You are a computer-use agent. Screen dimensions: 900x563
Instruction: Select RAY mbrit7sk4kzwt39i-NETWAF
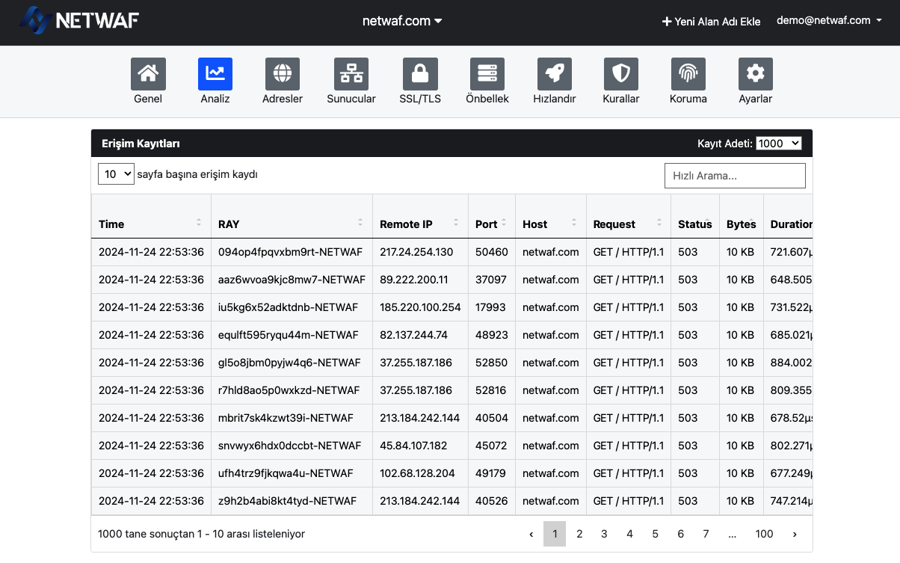[x=286, y=418]
